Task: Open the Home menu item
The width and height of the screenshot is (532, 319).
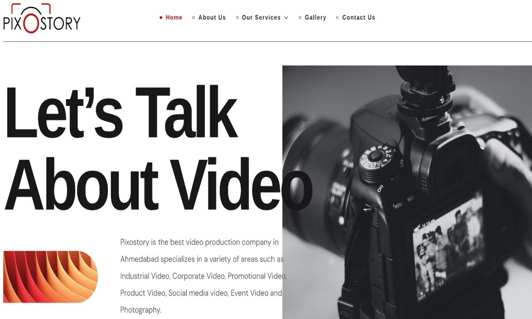Action: 174,18
